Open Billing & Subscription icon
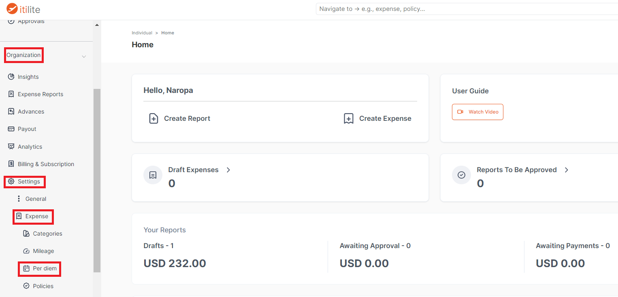 (x=11, y=164)
